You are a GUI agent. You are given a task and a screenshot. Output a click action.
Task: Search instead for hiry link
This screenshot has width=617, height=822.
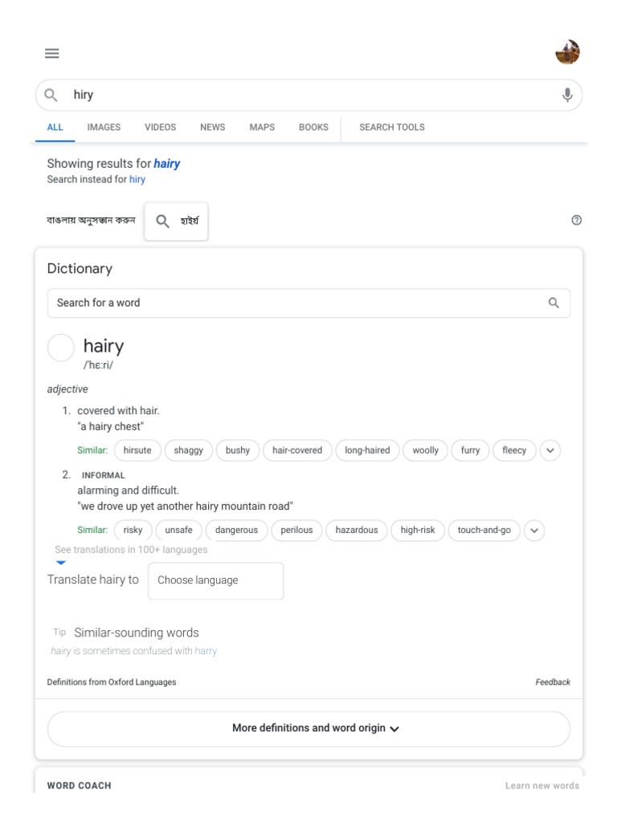click(x=137, y=180)
